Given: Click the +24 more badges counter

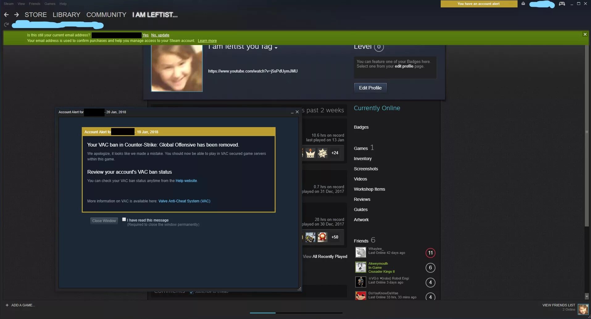Looking at the screenshot, I should click(335, 153).
